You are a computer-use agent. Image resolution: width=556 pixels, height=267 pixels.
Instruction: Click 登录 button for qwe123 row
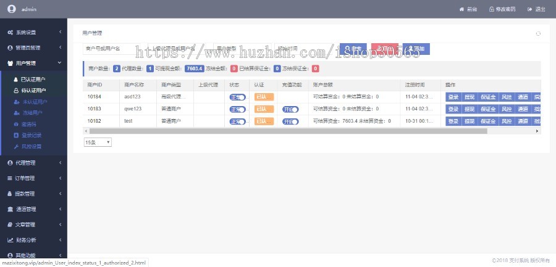point(453,109)
